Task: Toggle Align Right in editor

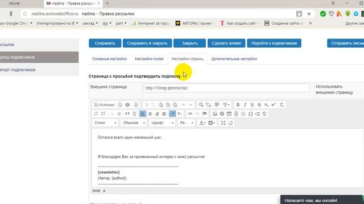Action: [x=157, y=113]
